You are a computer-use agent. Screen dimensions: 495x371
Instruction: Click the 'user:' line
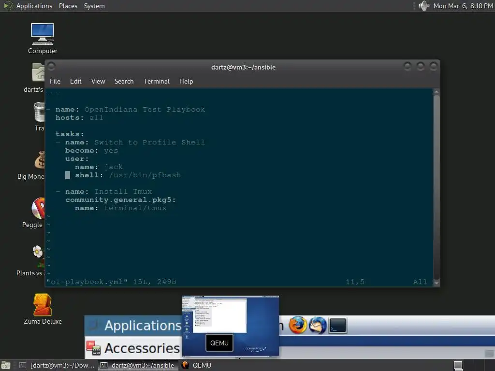point(77,158)
